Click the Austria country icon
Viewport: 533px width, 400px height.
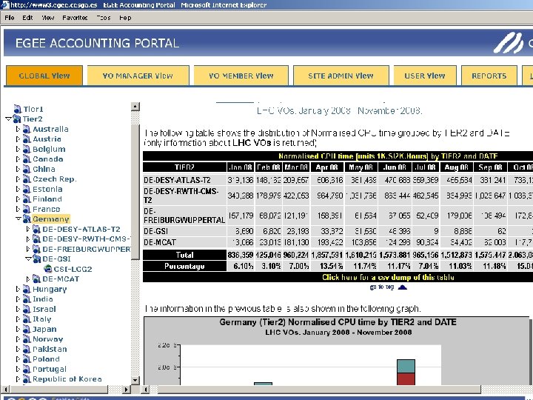click(27, 139)
